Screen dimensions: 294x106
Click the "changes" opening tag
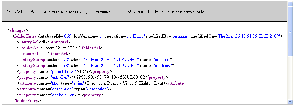18,30
